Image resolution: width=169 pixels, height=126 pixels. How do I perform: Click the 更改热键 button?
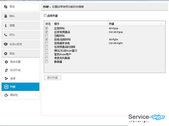click(52, 77)
